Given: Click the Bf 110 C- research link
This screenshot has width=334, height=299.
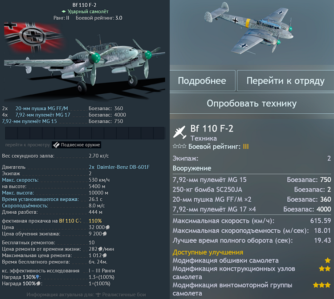Looking at the screenshot, I should pos(70,221).
